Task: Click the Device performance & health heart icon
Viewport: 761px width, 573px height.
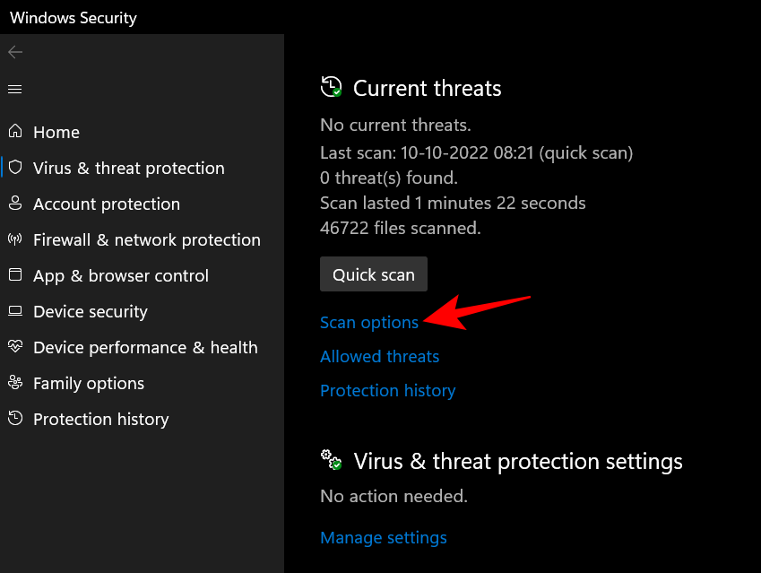Action: 15,347
